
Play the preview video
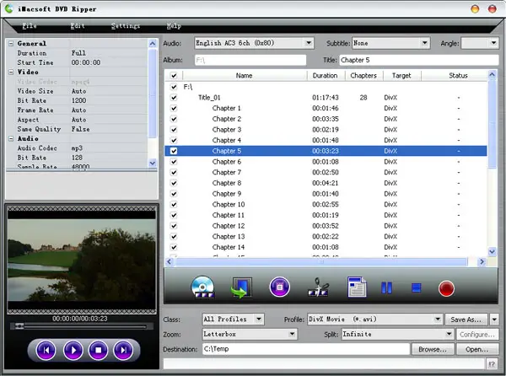coord(73,350)
